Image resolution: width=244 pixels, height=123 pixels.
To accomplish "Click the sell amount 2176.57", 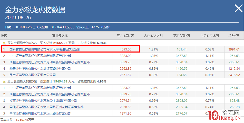I will click(182, 113).
